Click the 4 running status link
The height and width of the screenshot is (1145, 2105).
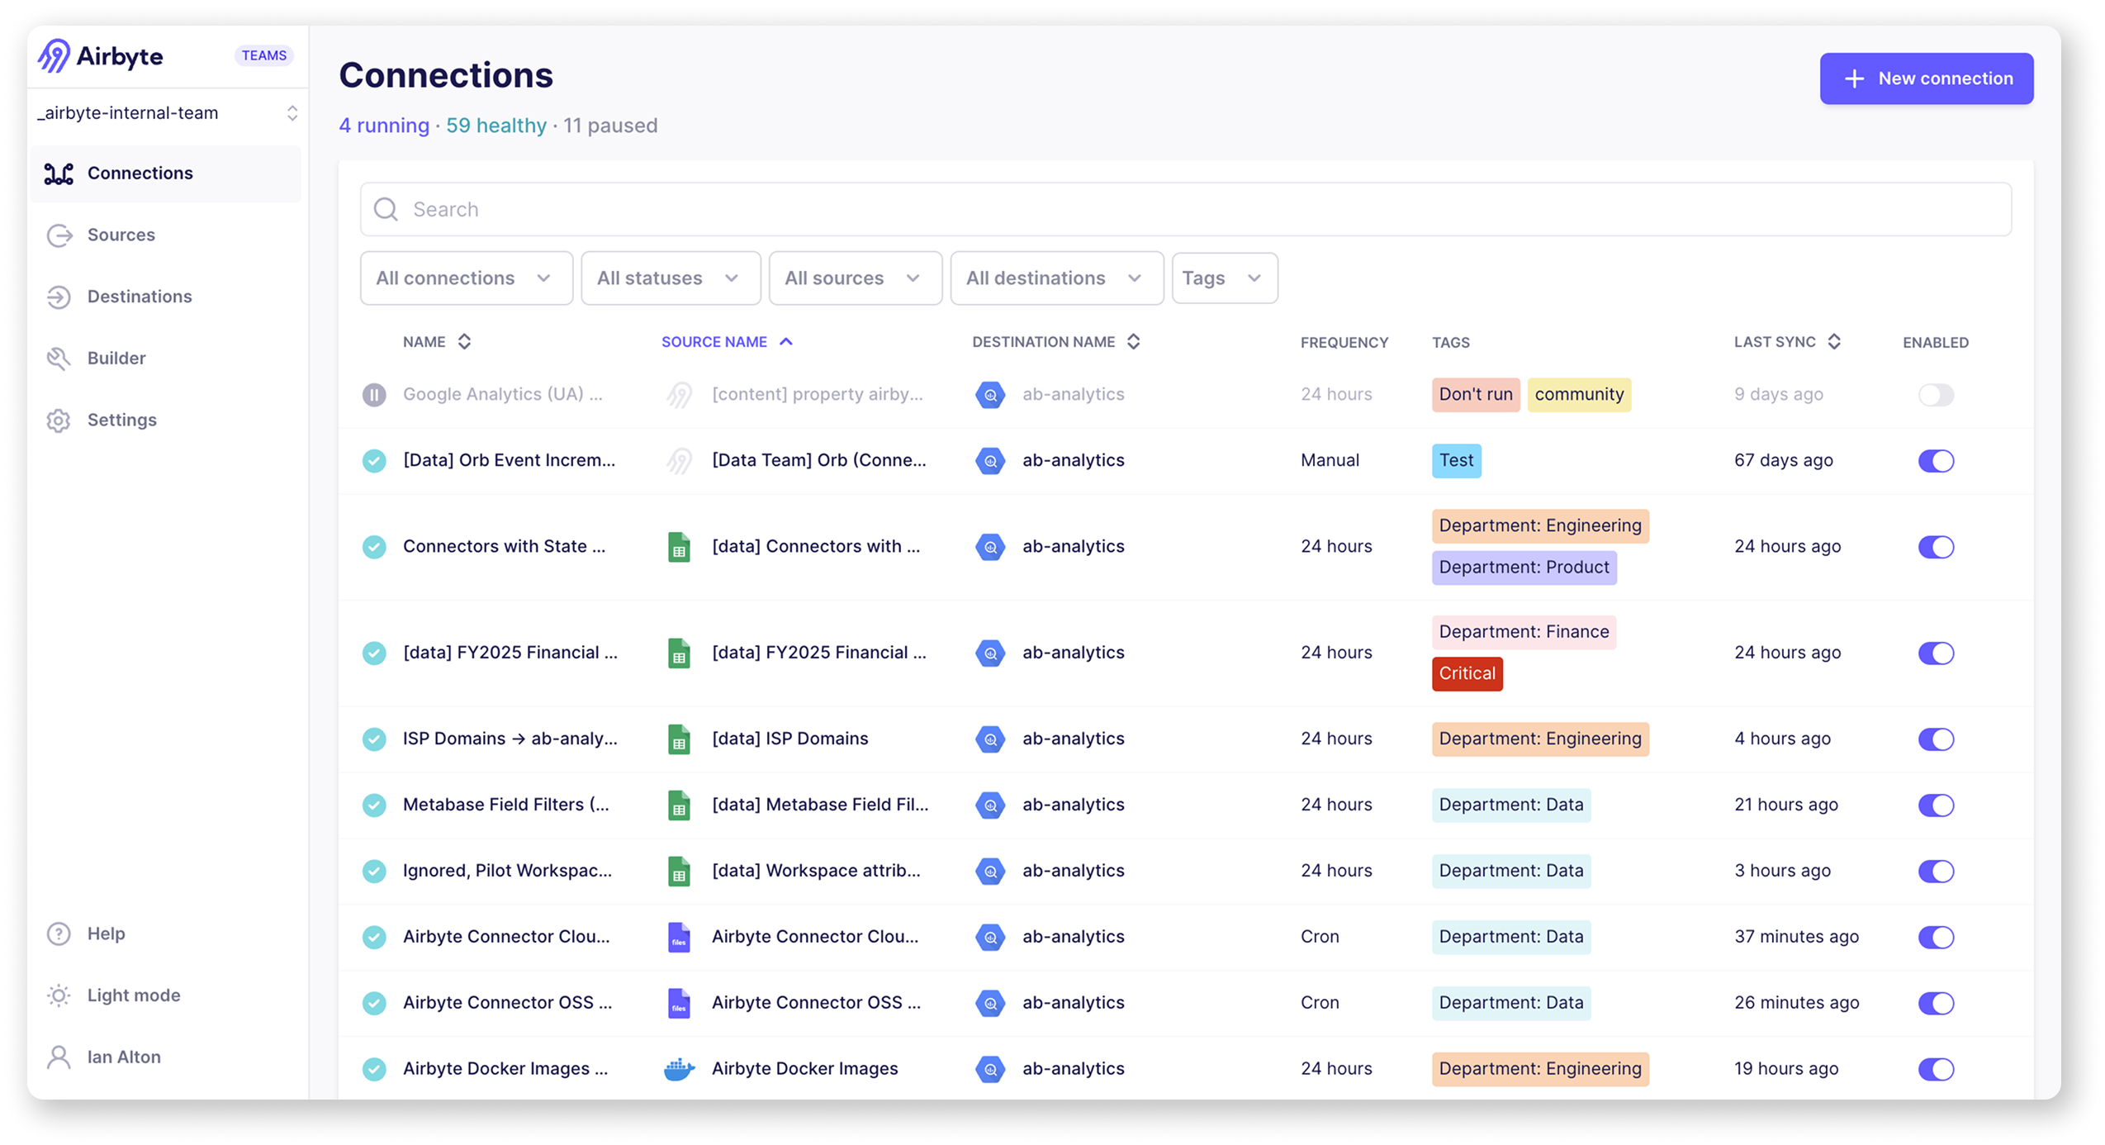point(383,126)
